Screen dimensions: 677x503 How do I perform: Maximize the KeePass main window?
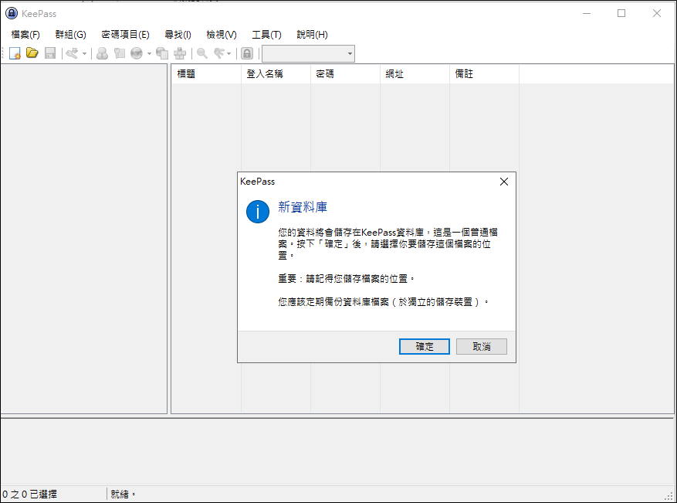coord(621,13)
